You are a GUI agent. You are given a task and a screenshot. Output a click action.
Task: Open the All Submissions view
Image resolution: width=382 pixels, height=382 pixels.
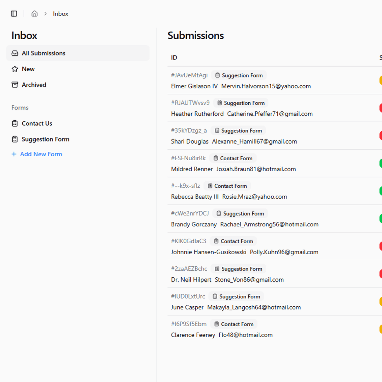tap(44, 53)
